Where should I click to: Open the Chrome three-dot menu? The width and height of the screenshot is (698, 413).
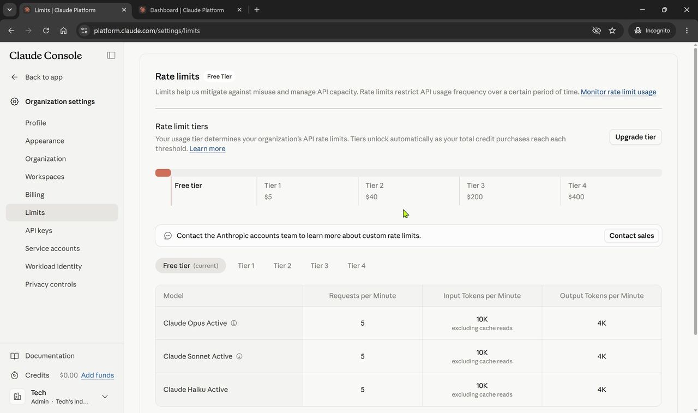tap(687, 31)
